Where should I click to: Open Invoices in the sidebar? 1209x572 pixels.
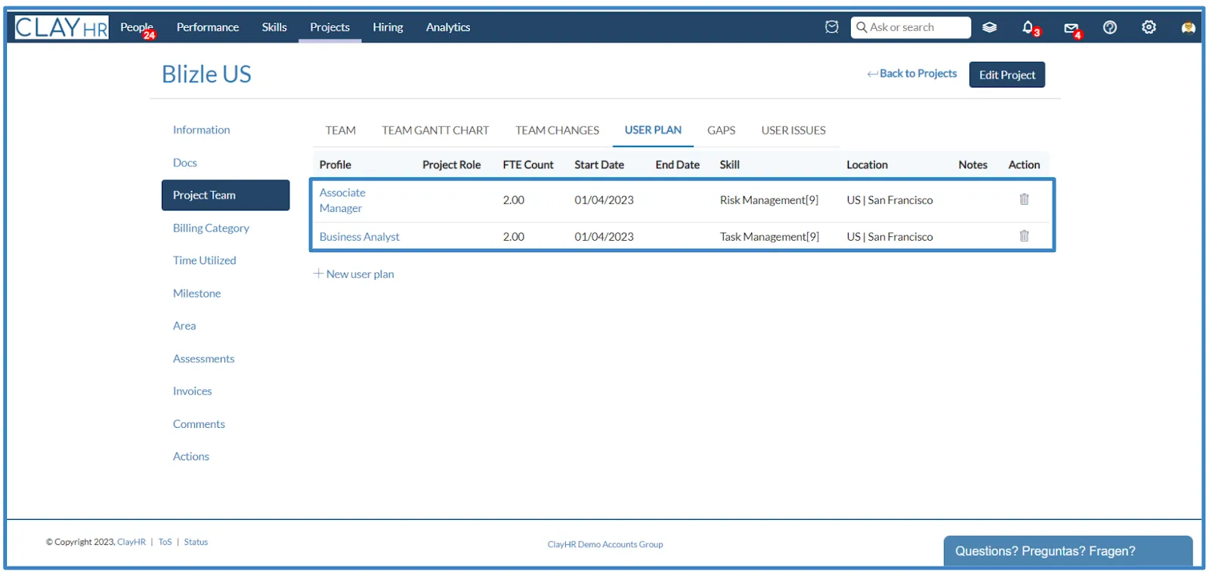tap(192, 392)
